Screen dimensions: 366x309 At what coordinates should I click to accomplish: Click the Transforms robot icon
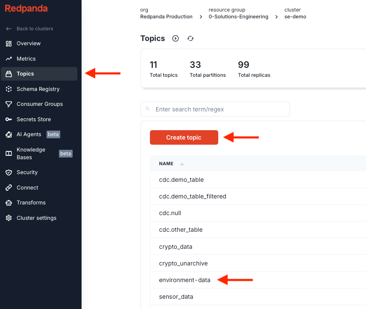click(9, 203)
